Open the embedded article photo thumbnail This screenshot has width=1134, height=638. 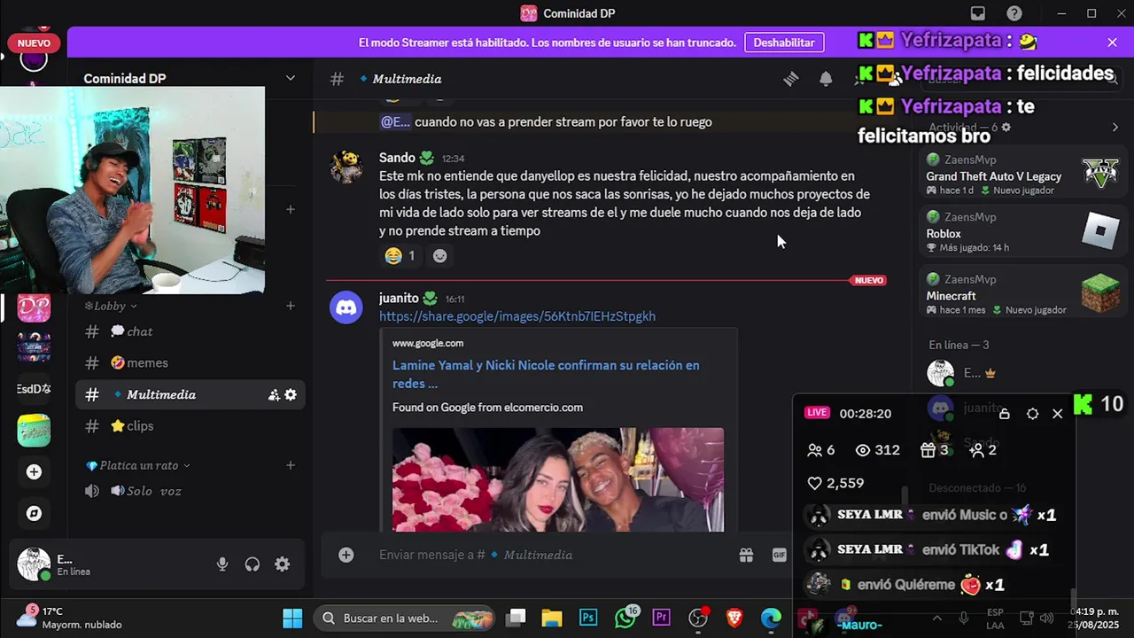coord(558,479)
